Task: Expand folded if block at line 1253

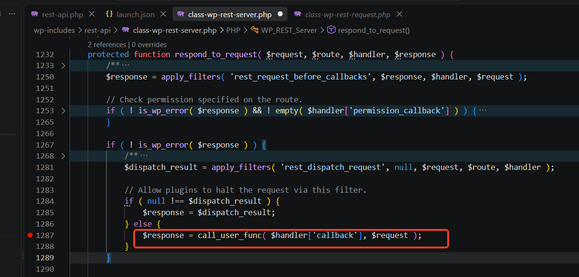Action: pyautogui.click(x=63, y=110)
